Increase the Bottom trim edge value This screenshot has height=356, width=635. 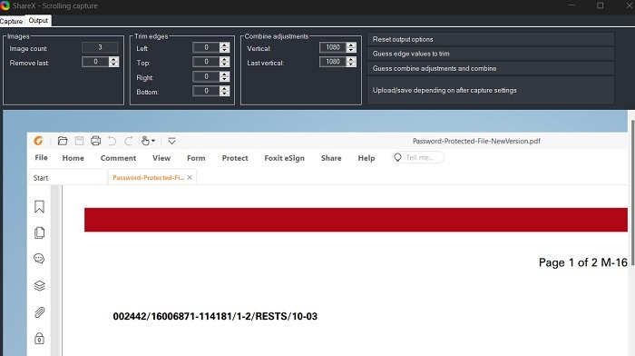225,88
